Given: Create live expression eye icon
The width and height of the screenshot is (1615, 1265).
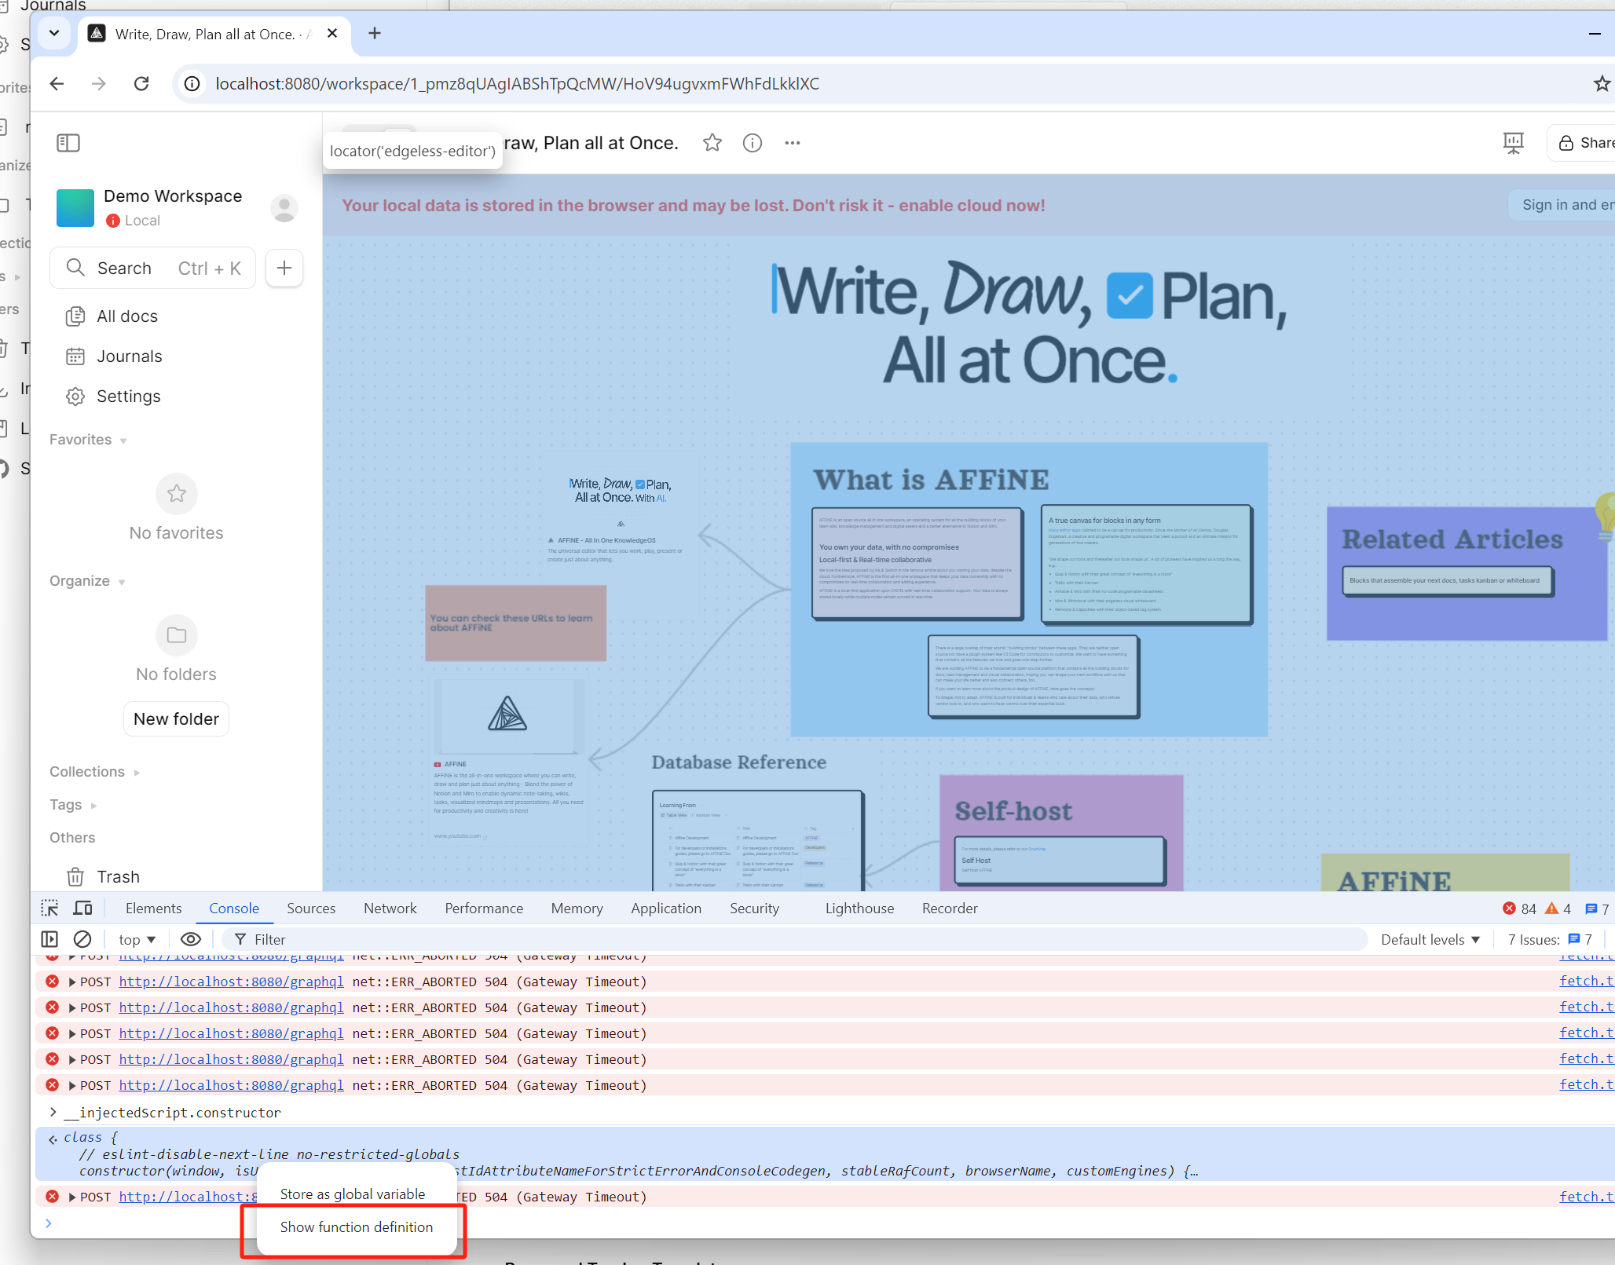Looking at the screenshot, I should (x=191, y=939).
